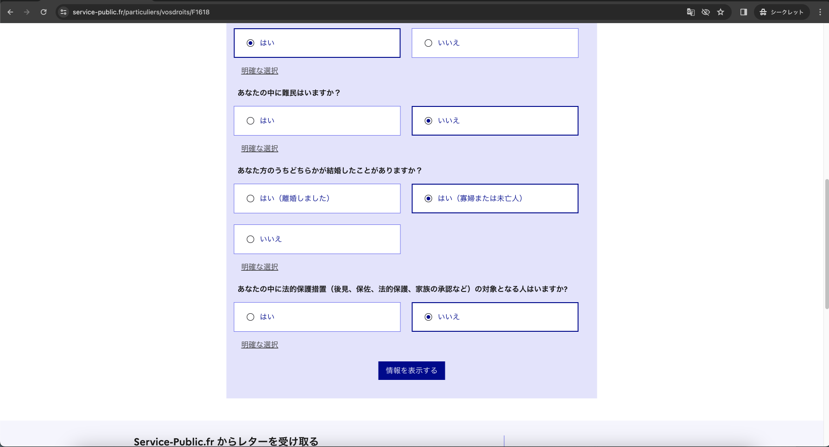Image resolution: width=829 pixels, height=447 pixels.
Task: Click the シークレット incognito indicator
Action: coord(782,12)
